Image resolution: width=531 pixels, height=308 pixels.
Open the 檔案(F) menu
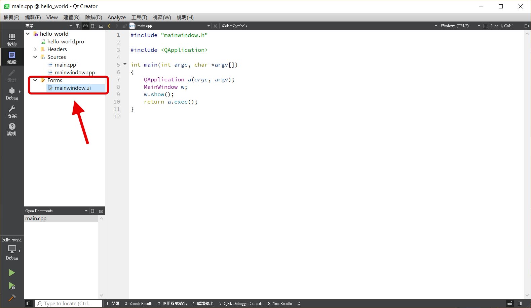pos(11,17)
